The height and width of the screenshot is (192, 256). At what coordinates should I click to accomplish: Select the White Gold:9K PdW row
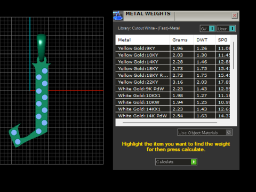coord(173,89)
